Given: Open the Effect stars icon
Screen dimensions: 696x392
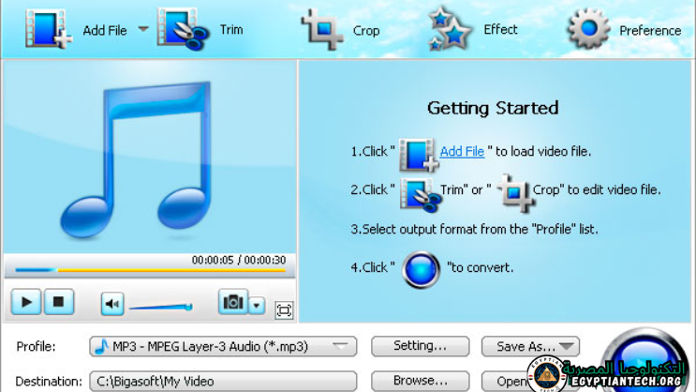Looking at the screenshot, I should pyautogui.click(x=450, y=29).
